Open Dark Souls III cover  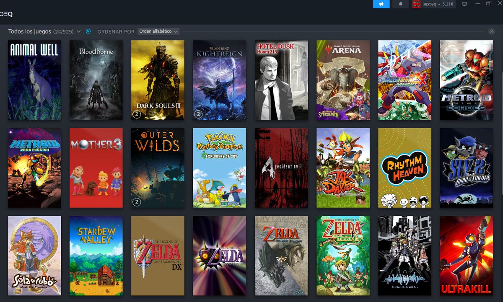click(x=158, y=80)
